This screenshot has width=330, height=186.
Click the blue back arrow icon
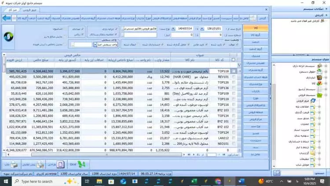point(6,18)
